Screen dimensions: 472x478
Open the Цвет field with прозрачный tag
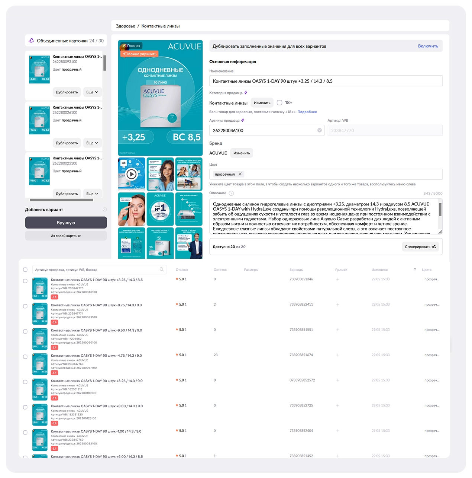click(x=326, y=174)
